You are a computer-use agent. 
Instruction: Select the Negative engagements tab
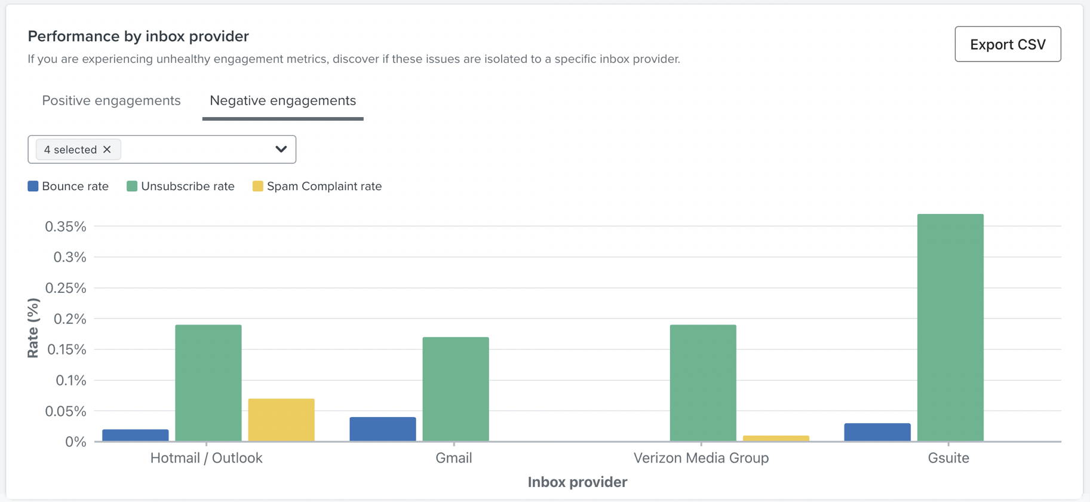click(282, 100)
